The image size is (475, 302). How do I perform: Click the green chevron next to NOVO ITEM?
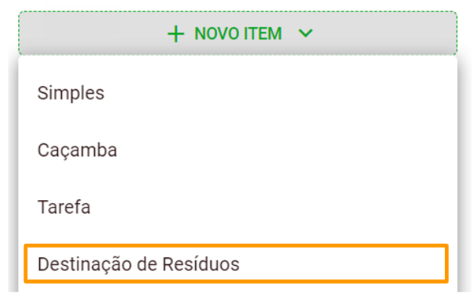point(305,34)
